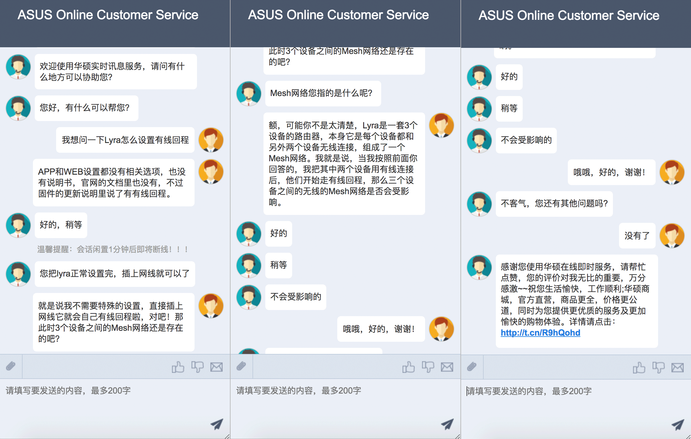The width and height of the screenshot is (691, 439).
Task: Click user avatar beside 就是说我不需要特殊的设置 message
Action: click(x=211, y=306)
